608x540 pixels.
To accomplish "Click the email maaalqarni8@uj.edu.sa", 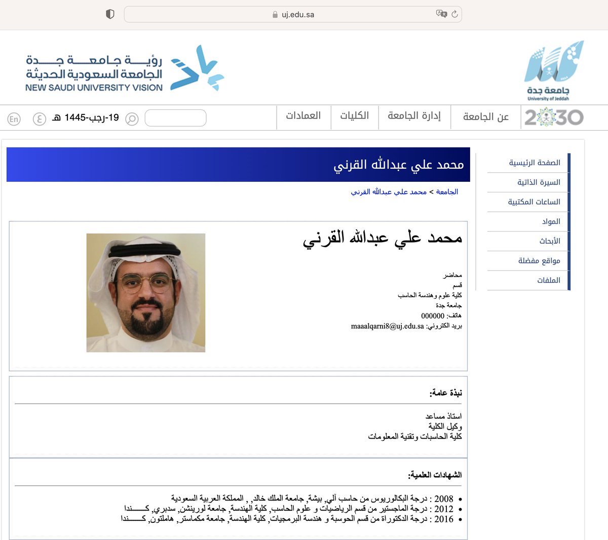I will coord(387,326).
